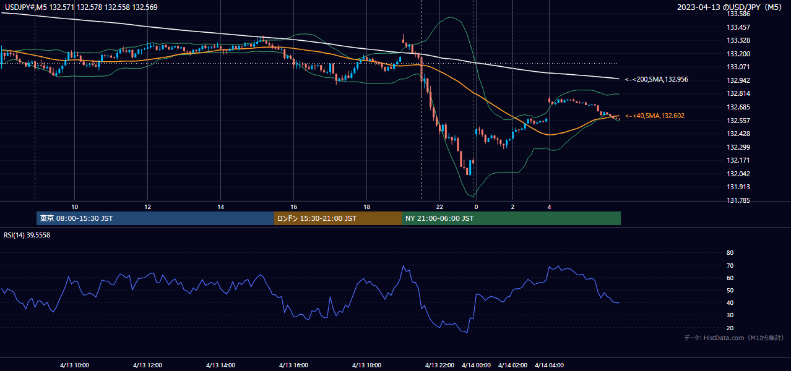Click price axis label 132.042

[738, 174]
